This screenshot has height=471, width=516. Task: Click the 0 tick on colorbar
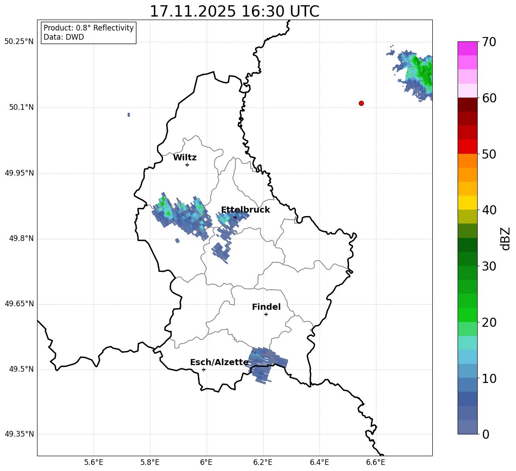click(x=486, y=434)
